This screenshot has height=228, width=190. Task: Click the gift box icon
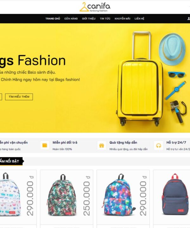coord(101,145)
